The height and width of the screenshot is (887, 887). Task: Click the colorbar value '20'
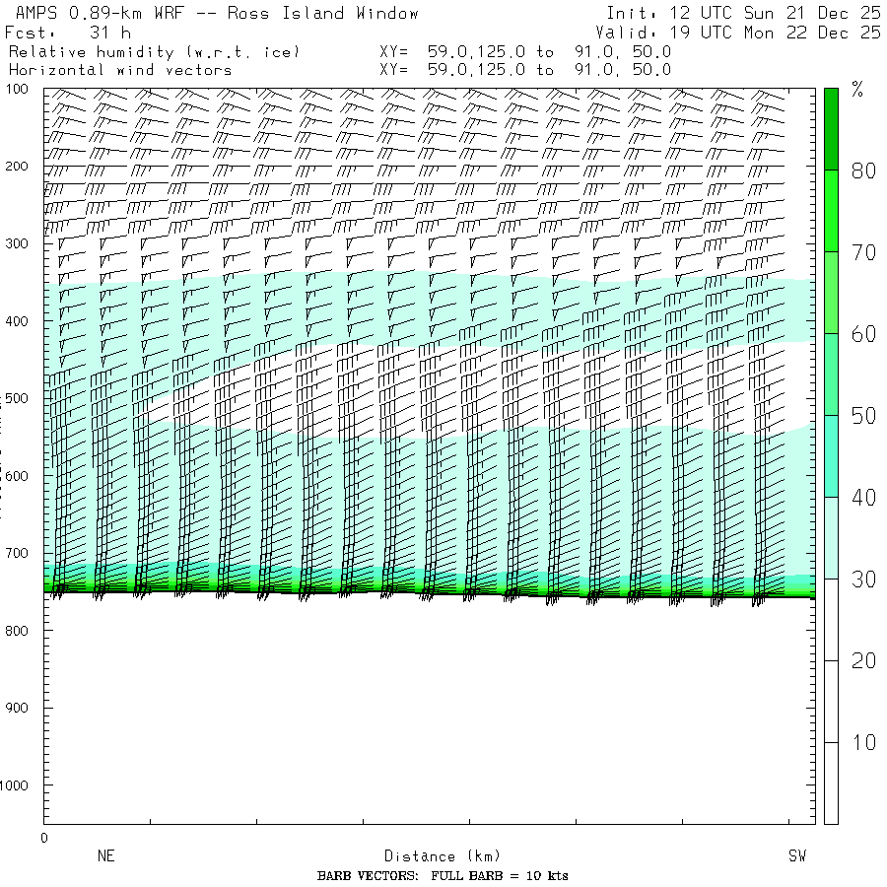click(x=863, y=660)
